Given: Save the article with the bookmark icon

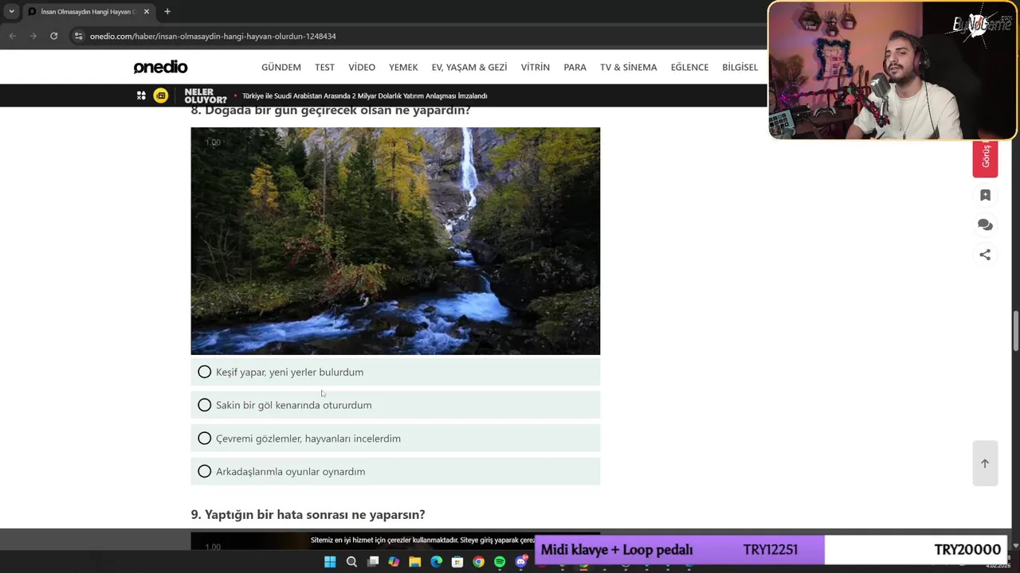Looking at the screenshot, I should pyautogui.click(x=985, y=195).
